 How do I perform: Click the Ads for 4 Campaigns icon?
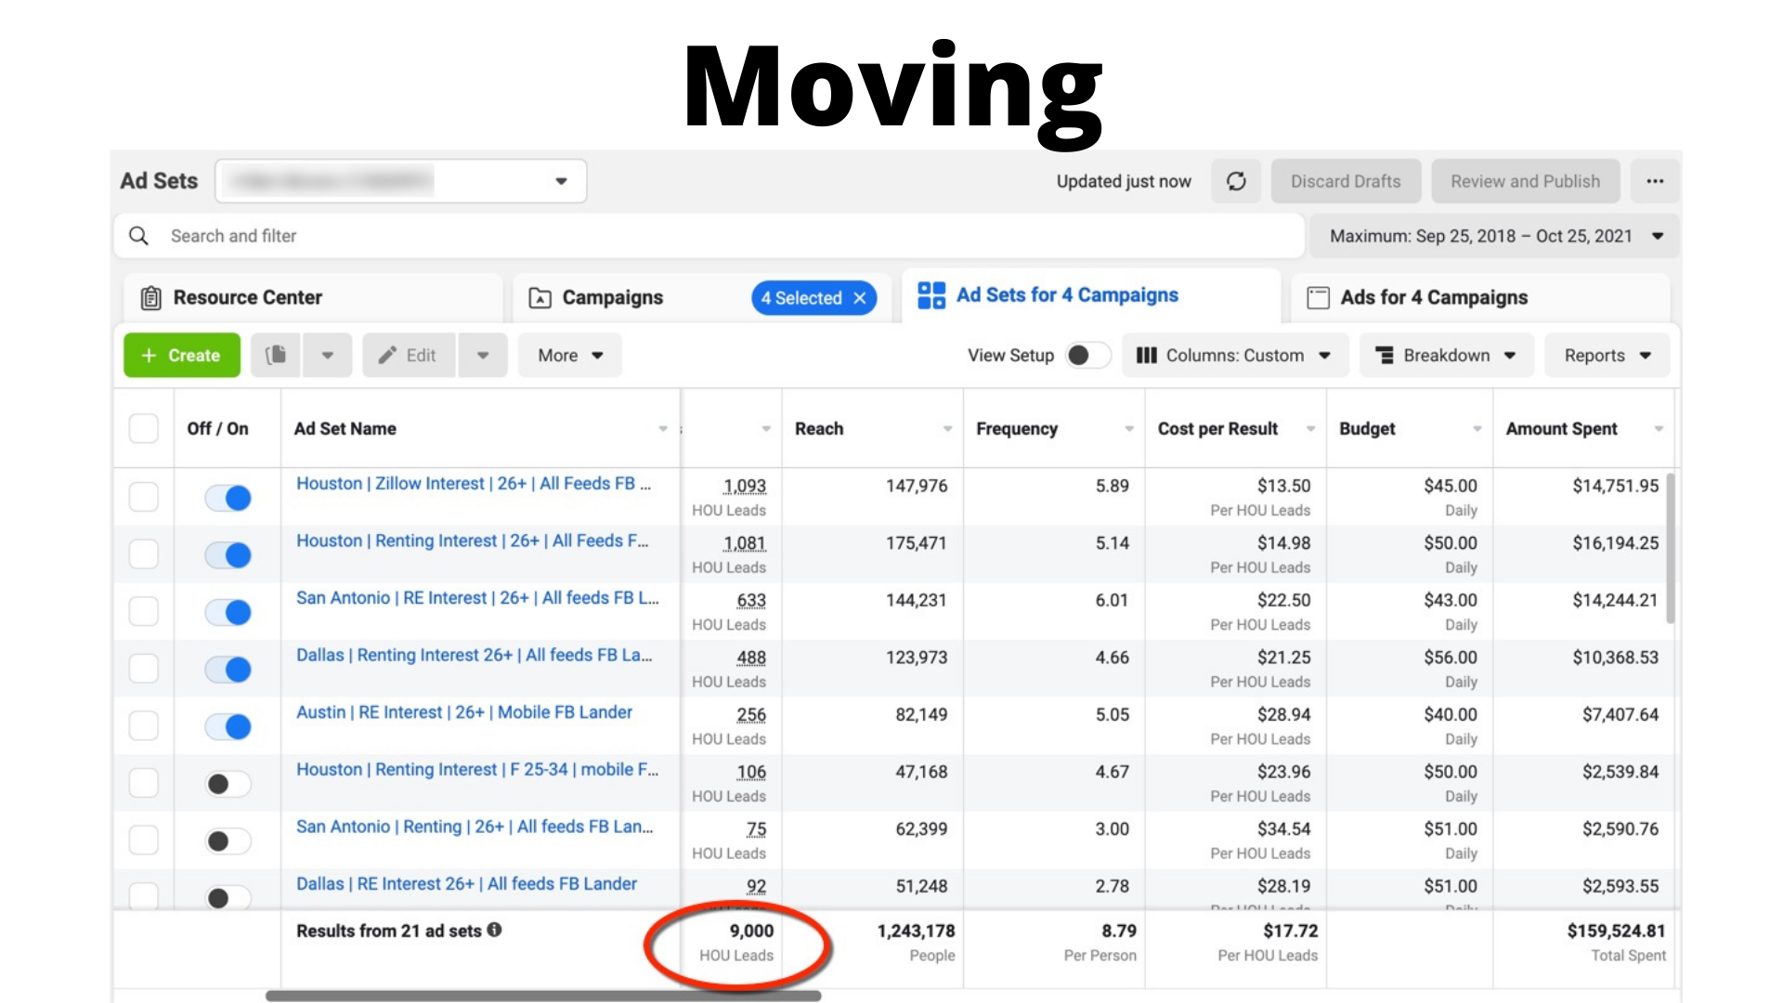[x=1318, y=298]
